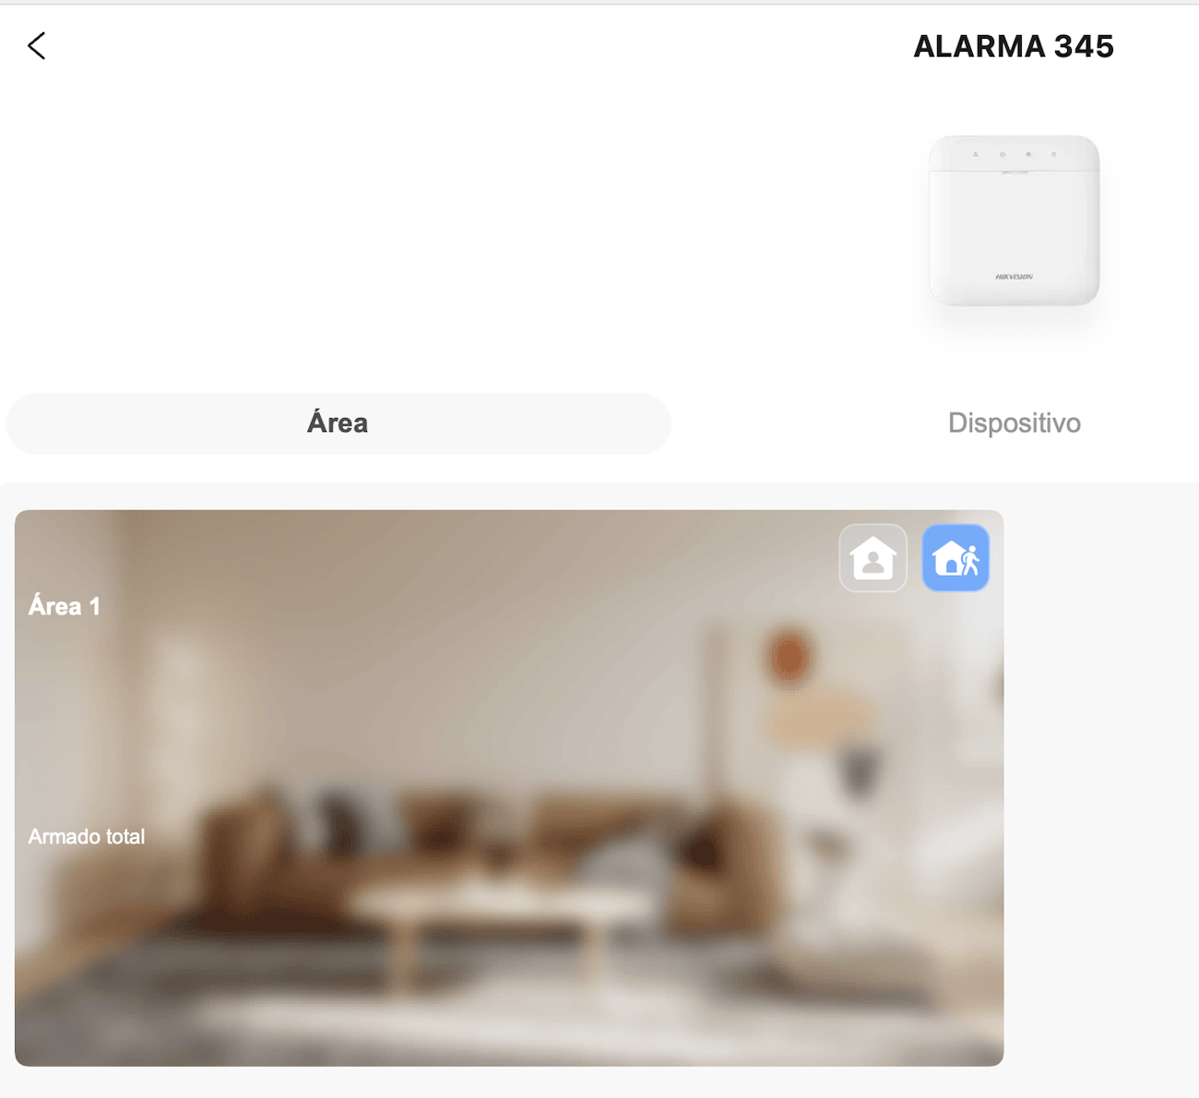Screen dimensions: 1199x1098
Task: Click third round indicator on panel image
Action: pos(1028,154)
